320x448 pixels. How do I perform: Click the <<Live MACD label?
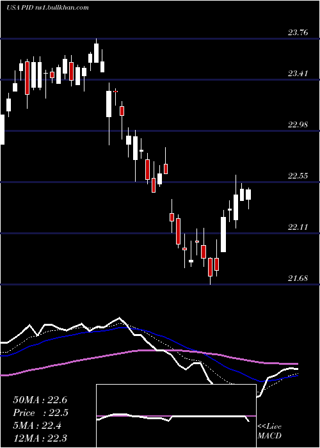269,431
